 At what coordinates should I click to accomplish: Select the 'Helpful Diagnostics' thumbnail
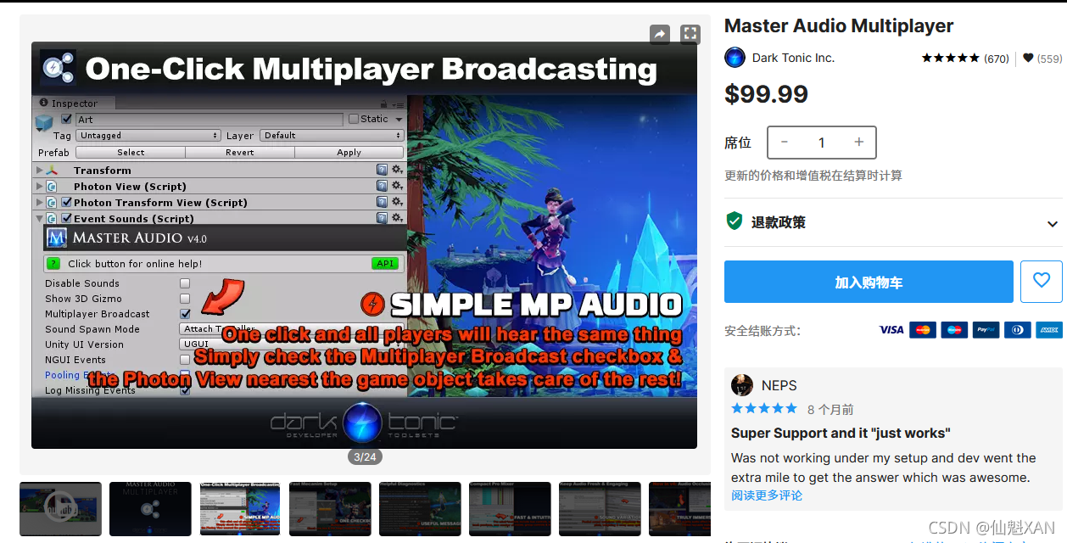(x=420, y=509)
